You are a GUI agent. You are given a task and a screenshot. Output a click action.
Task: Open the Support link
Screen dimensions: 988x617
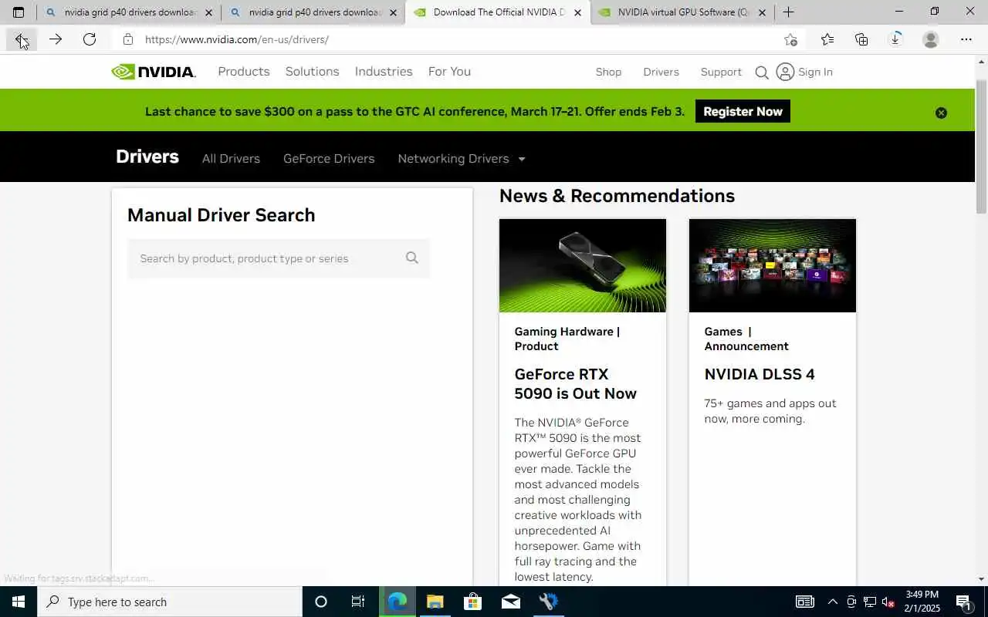coord(721,72)
